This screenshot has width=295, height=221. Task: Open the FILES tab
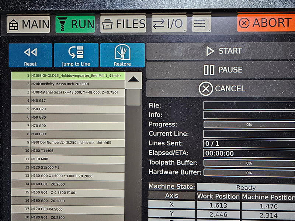123,24
